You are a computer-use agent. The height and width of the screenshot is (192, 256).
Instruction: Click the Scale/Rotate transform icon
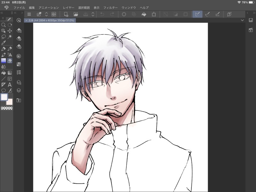154,14
